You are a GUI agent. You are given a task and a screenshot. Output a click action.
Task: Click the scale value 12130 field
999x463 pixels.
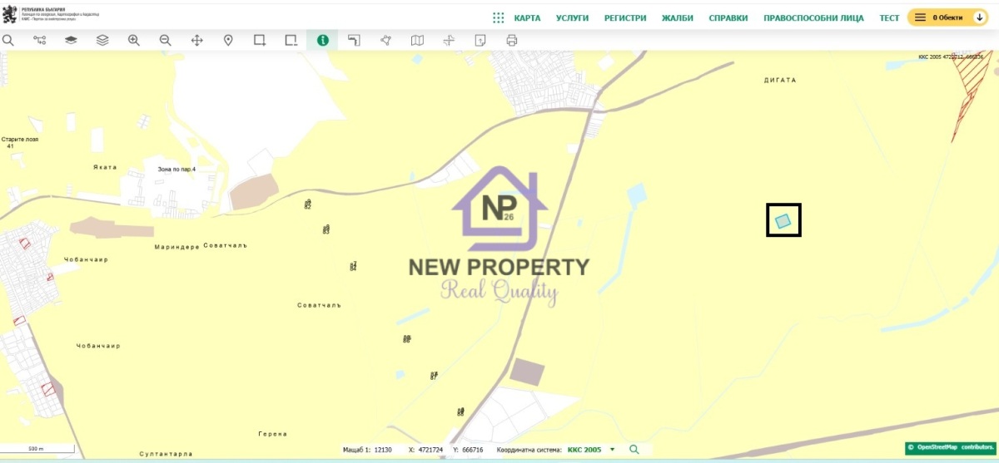[x=383, y=450]
